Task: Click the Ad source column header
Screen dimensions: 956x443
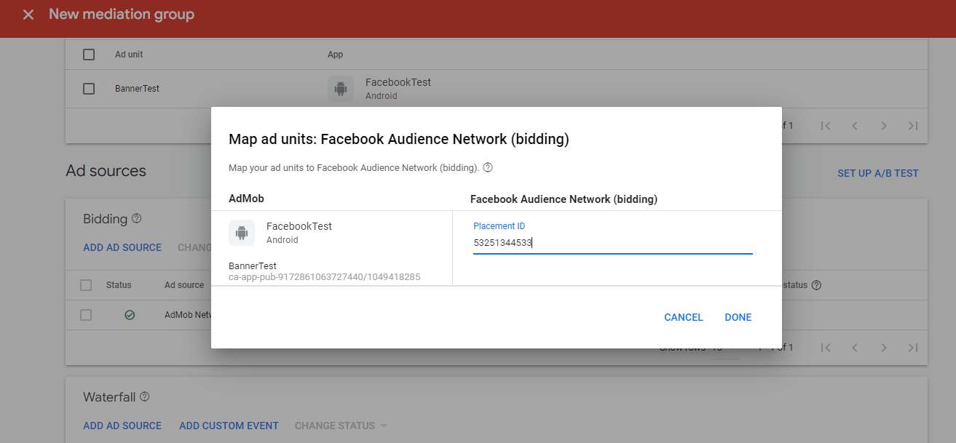Action: point(184,285)
